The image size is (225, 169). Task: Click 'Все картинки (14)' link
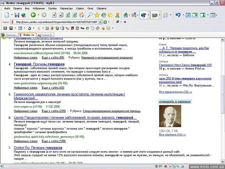click(172, 134)
